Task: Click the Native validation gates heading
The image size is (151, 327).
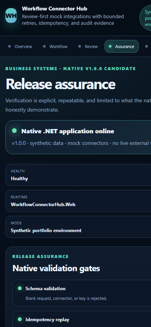Action: point(56,268)
